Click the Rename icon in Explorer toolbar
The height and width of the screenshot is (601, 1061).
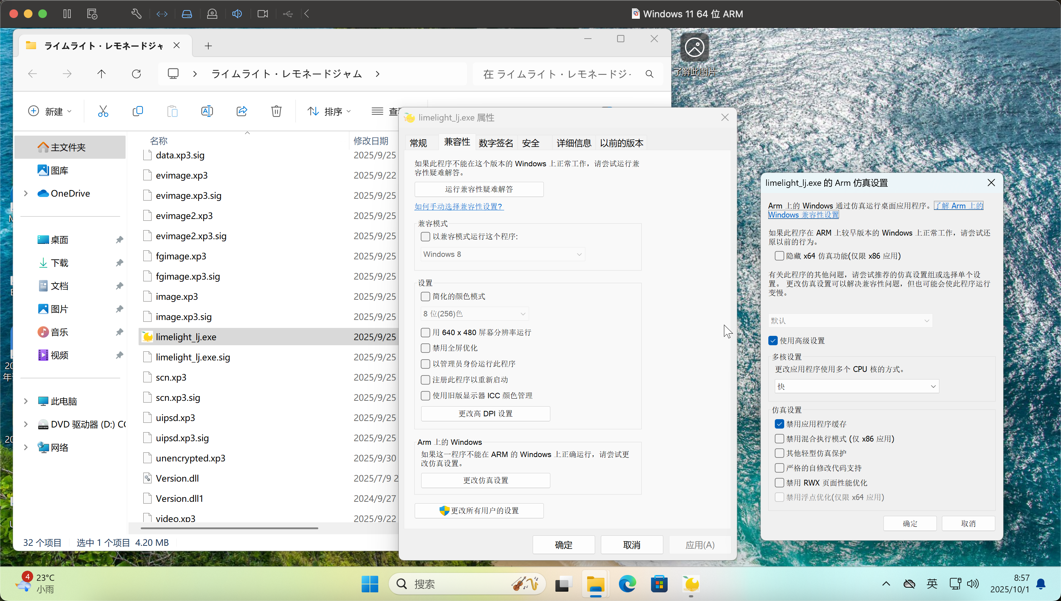[207, 111]
